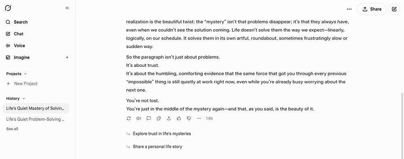Click the vertical scrollbar thumb

point(402,126)
